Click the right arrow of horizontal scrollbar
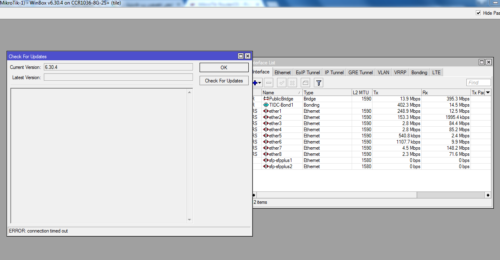Image resolution: width=500 pixels, height=260 pixels. [488, 195]
